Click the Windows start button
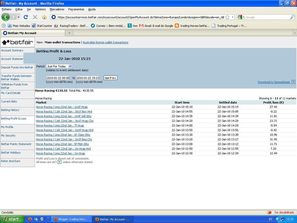Screen dimensions: 297x223 pos(11,219)
